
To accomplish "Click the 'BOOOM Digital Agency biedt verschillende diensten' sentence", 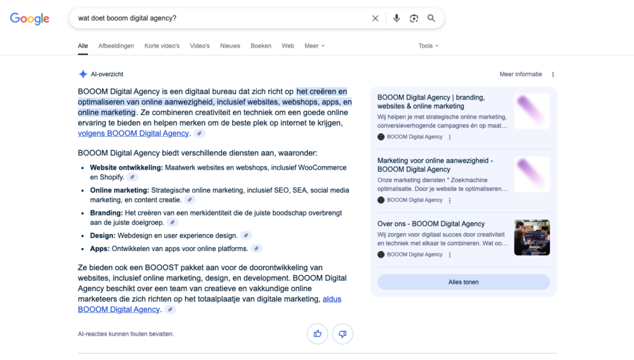I will point(198,153).
